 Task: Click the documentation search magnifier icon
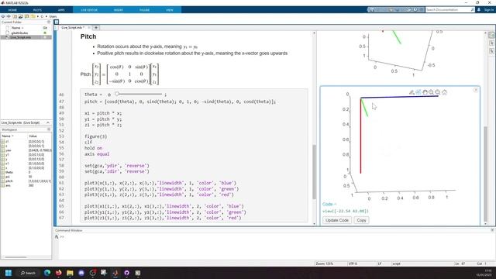472,10
